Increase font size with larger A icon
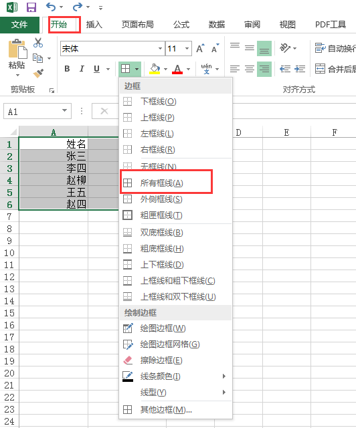356x428 pixels. click(200, 48)
